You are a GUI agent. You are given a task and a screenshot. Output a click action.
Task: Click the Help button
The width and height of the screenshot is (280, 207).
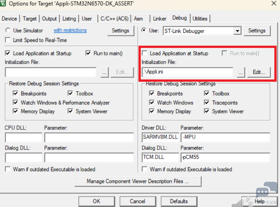(260, 201)
